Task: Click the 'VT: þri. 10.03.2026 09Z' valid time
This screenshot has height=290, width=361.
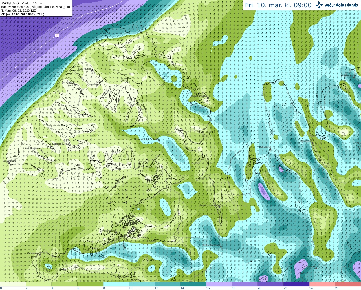Action: (x=17, y=14)
